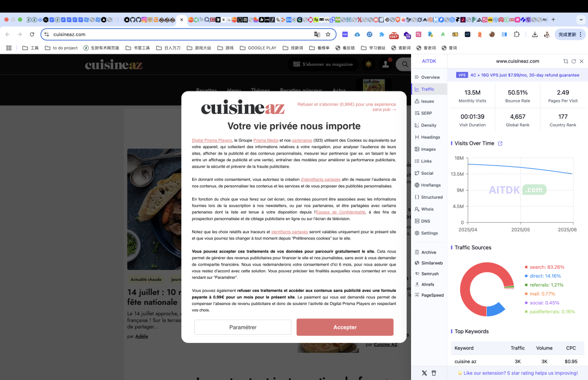This screenshot has height=380, width=588.
Task: Click the Hreflangs globe icon
Action: (417, 185)
